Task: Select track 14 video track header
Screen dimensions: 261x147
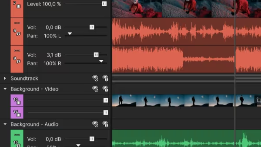Action: (x=17, y=113)
